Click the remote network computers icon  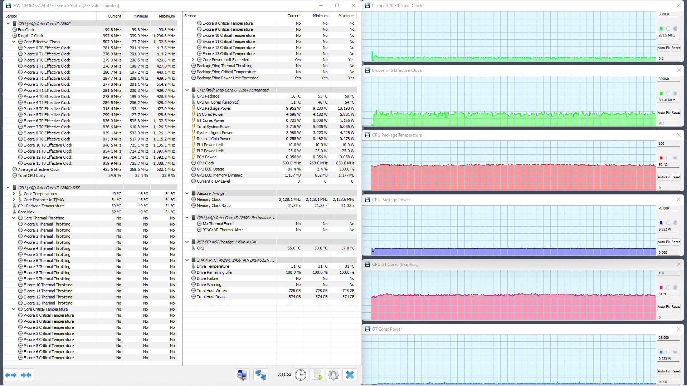pos(260,375)
